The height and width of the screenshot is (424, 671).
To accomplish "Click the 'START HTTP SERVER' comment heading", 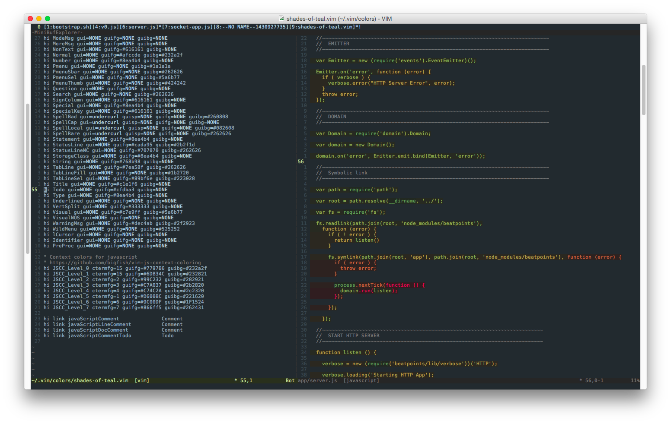I will [354, 335].
